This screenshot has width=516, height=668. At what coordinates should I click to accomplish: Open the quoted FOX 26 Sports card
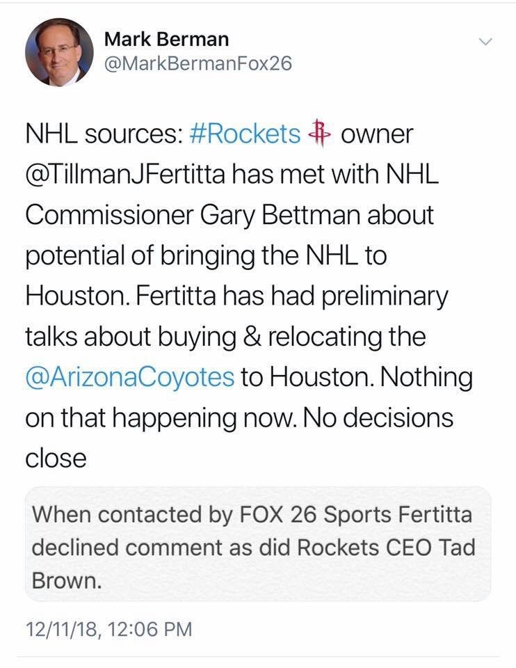[258, 544]
